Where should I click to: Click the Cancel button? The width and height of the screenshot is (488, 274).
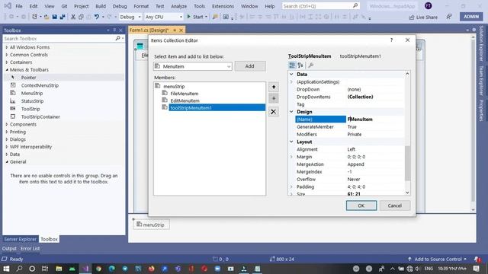[x=395, y=205]
